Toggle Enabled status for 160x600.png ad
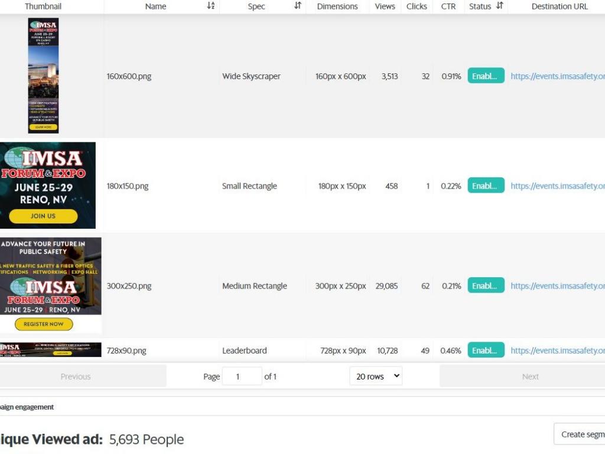Viewport: 605px width, 454px height. pos(486,76)
